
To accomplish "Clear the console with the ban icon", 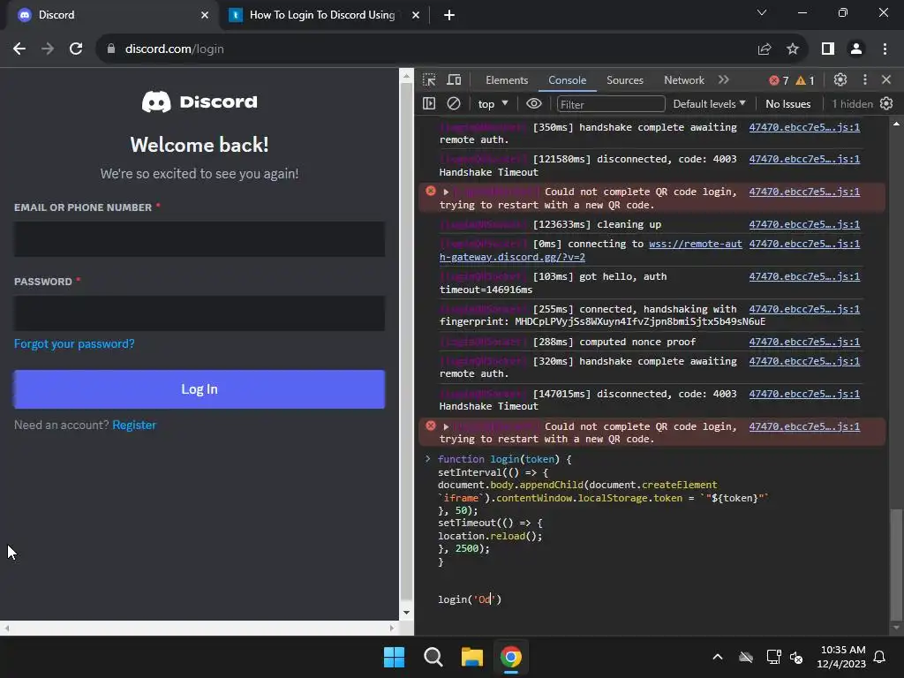I will 454,104.
